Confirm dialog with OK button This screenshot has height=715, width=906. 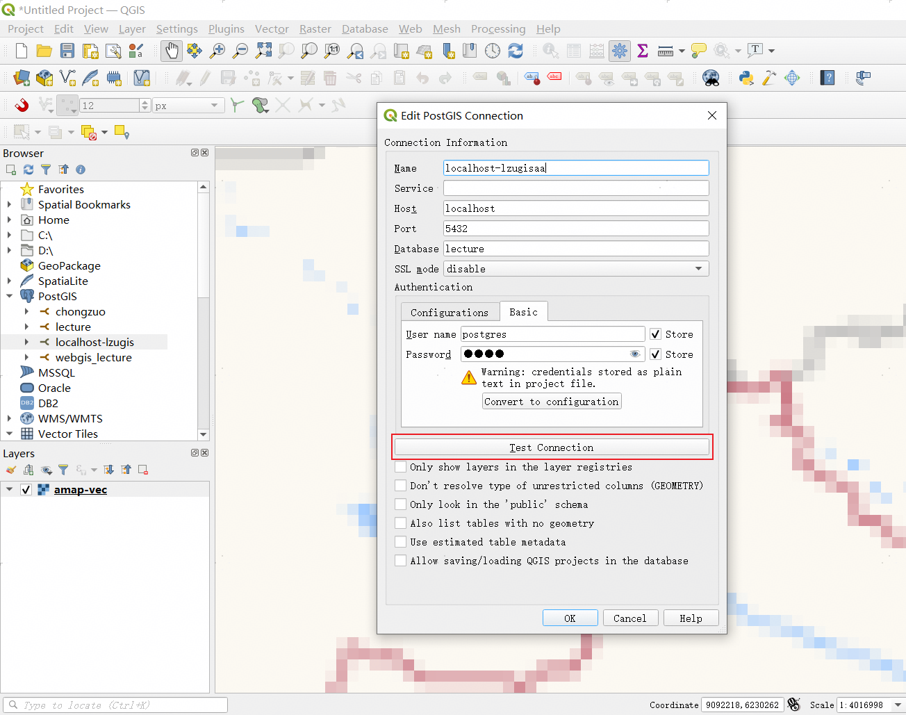pyautogui.click(x=570, y=618)
